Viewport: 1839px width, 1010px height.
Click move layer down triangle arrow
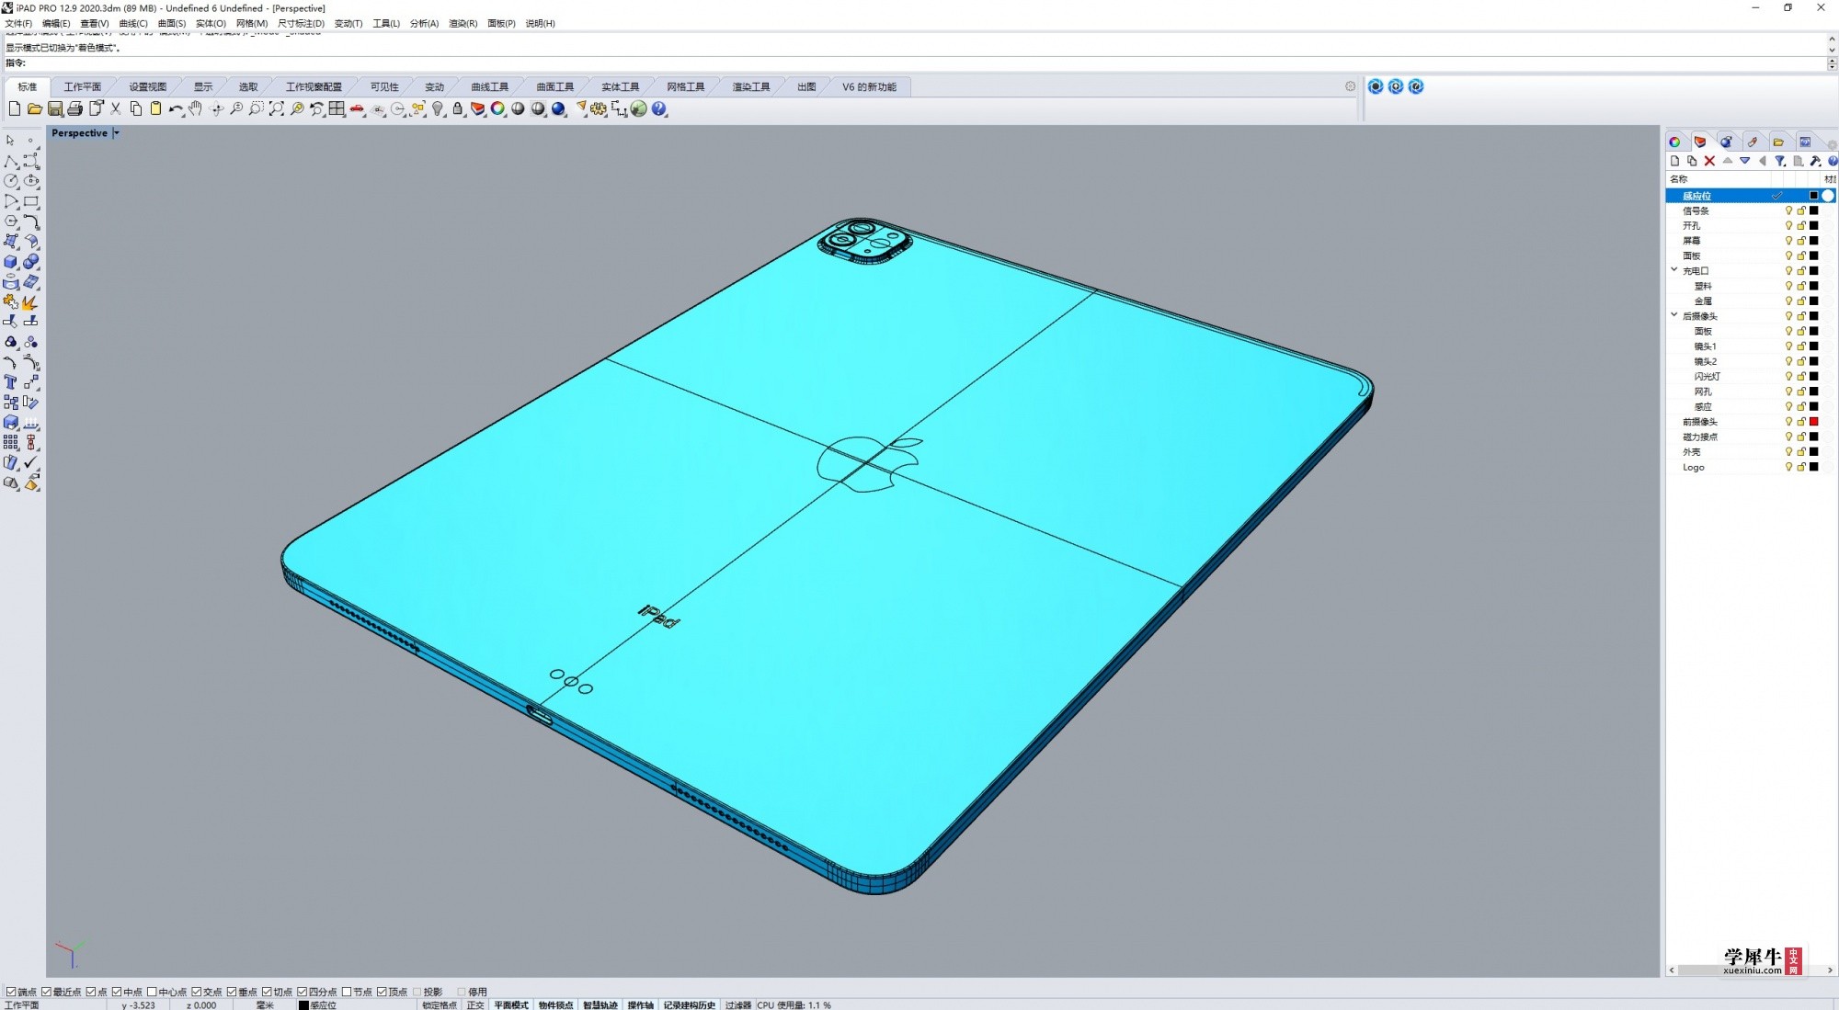[1744, 161]
